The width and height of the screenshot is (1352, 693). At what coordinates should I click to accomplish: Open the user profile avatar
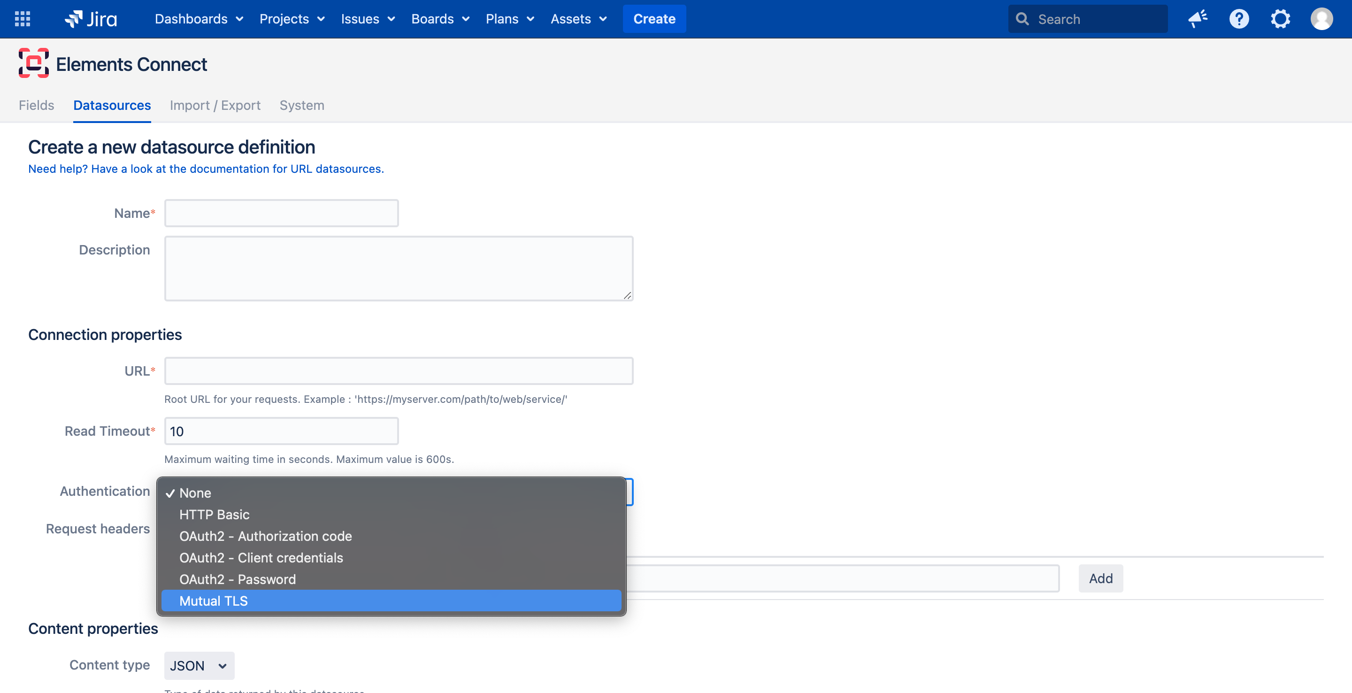click(x=1321, y=19)
